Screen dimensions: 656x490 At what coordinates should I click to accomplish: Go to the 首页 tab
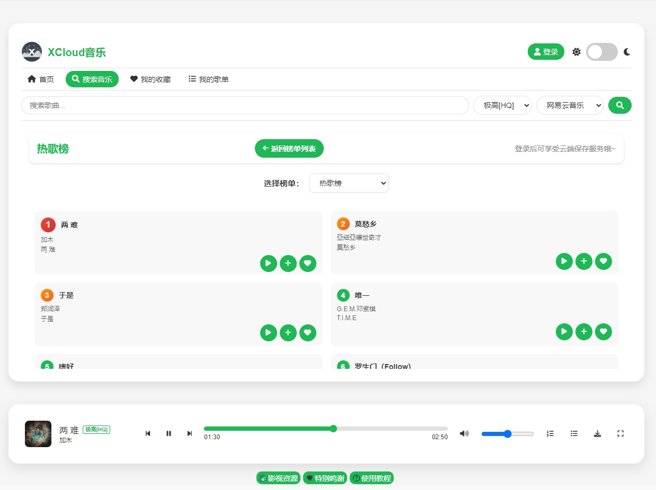point(41,79)
